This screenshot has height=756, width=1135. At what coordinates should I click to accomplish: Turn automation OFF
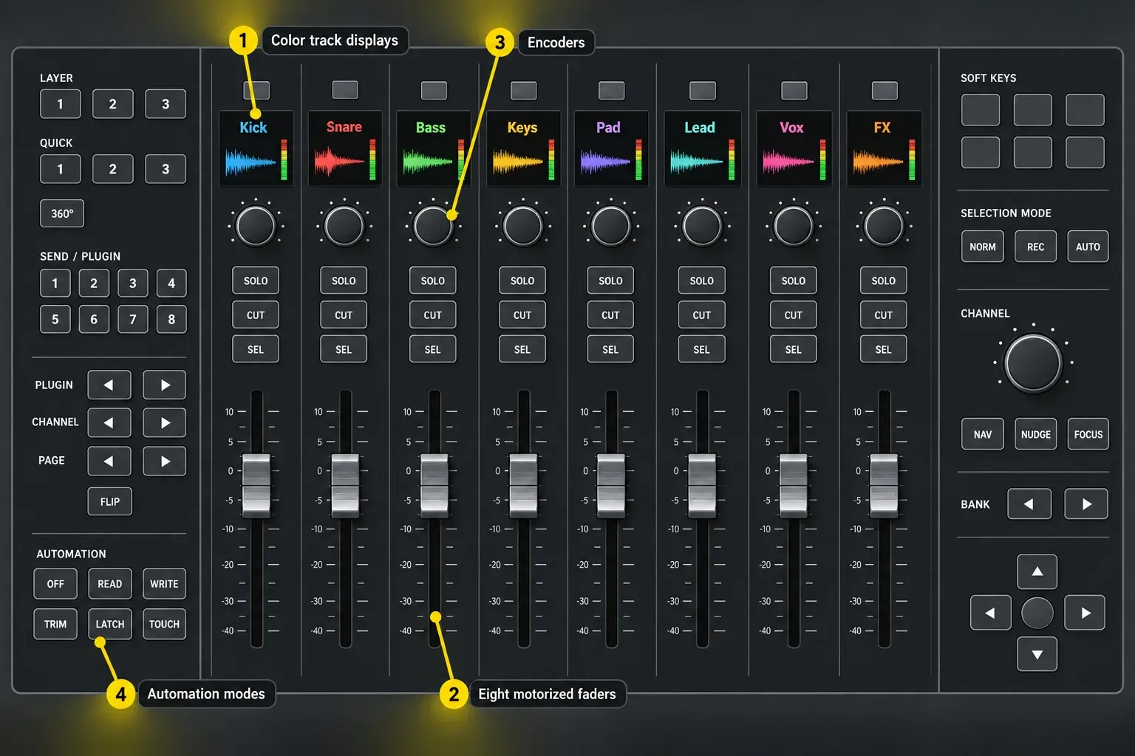pyautogui.click(x=55, y=583)
